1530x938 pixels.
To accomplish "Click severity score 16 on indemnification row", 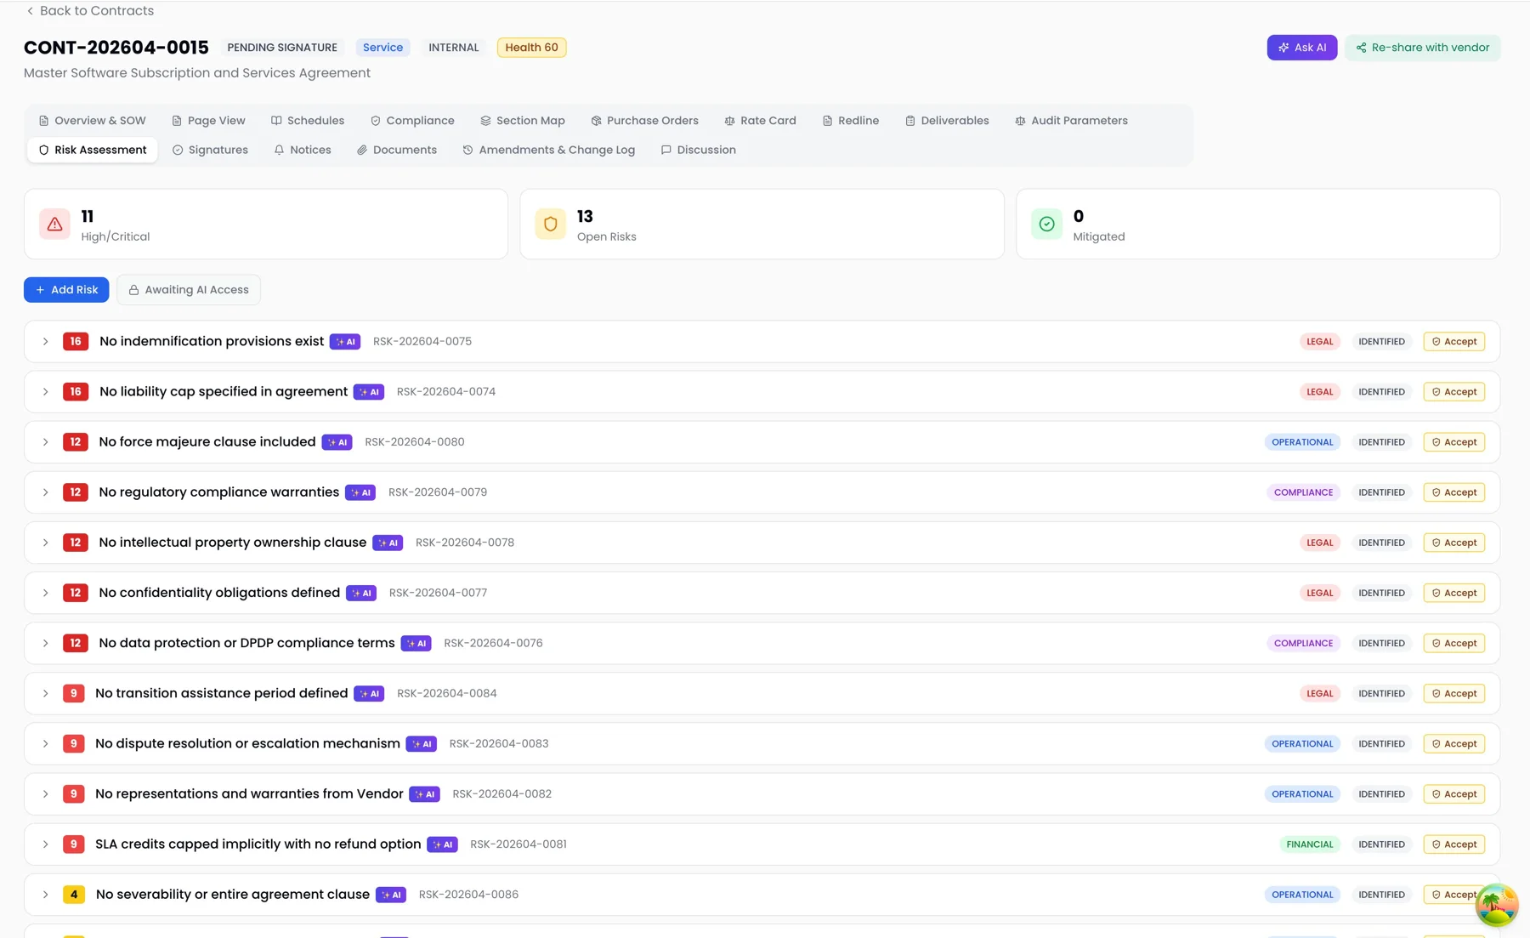I will [x=76, y=342].
